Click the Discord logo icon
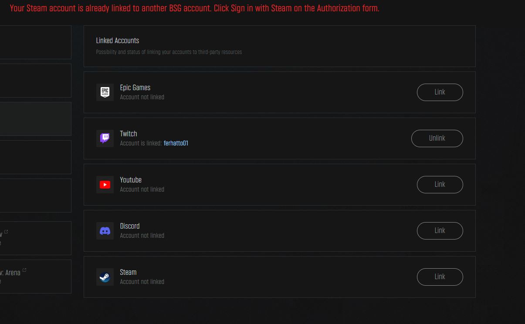 [105, 231]
